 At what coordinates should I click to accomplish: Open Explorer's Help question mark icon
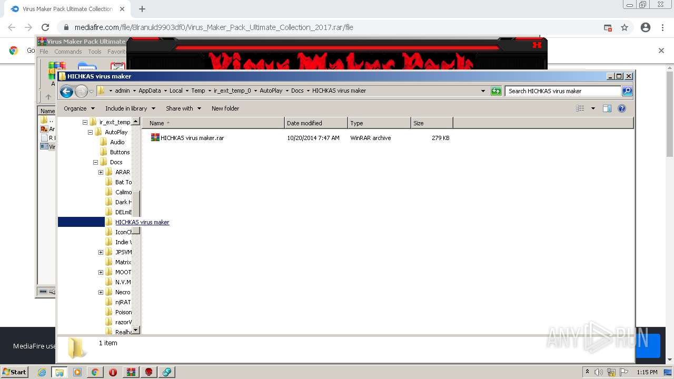point(622,108)
